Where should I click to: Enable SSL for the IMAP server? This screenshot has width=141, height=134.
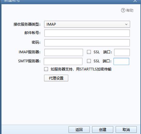pos(89,52)
